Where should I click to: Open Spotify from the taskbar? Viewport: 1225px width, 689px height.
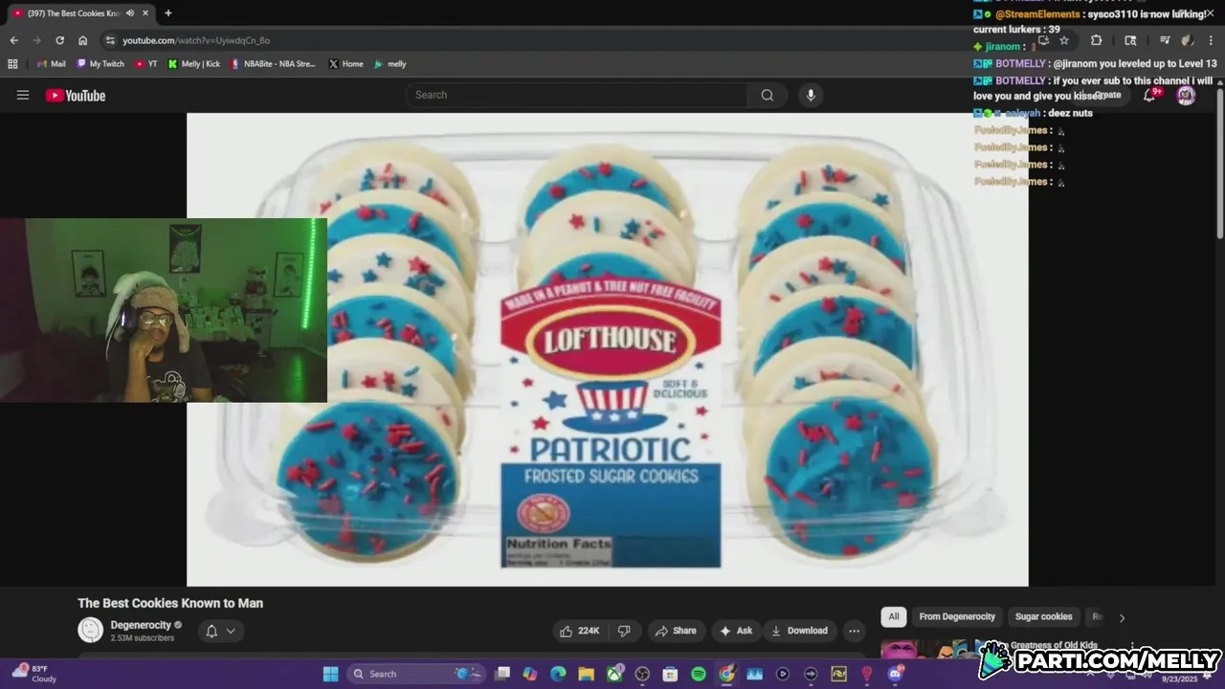699,674
